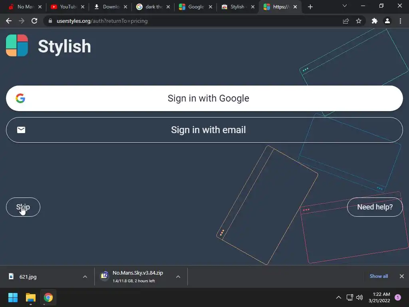
Task: Open File Explorer from taskbar
Action: click(31, 297)
